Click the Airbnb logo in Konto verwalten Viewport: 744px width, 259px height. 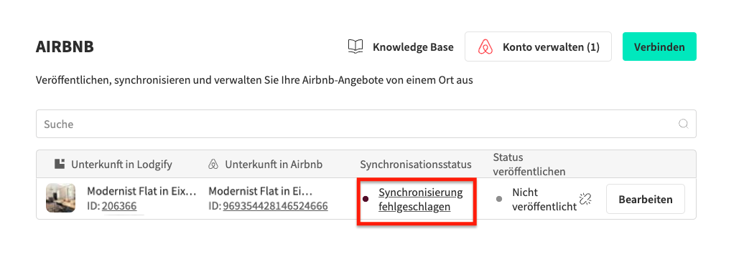tap(485, 47)
